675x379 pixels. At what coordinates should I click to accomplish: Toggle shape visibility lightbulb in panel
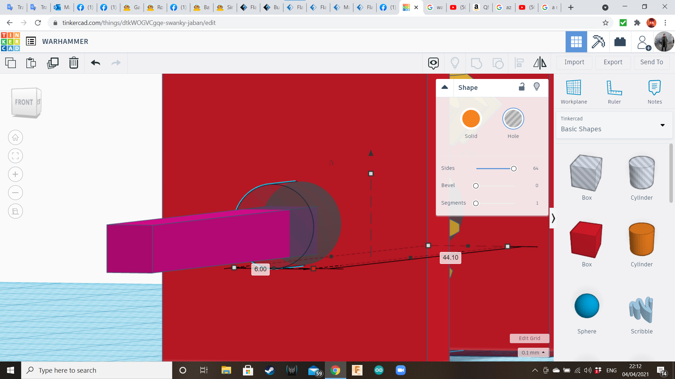[x=536, y=87]
